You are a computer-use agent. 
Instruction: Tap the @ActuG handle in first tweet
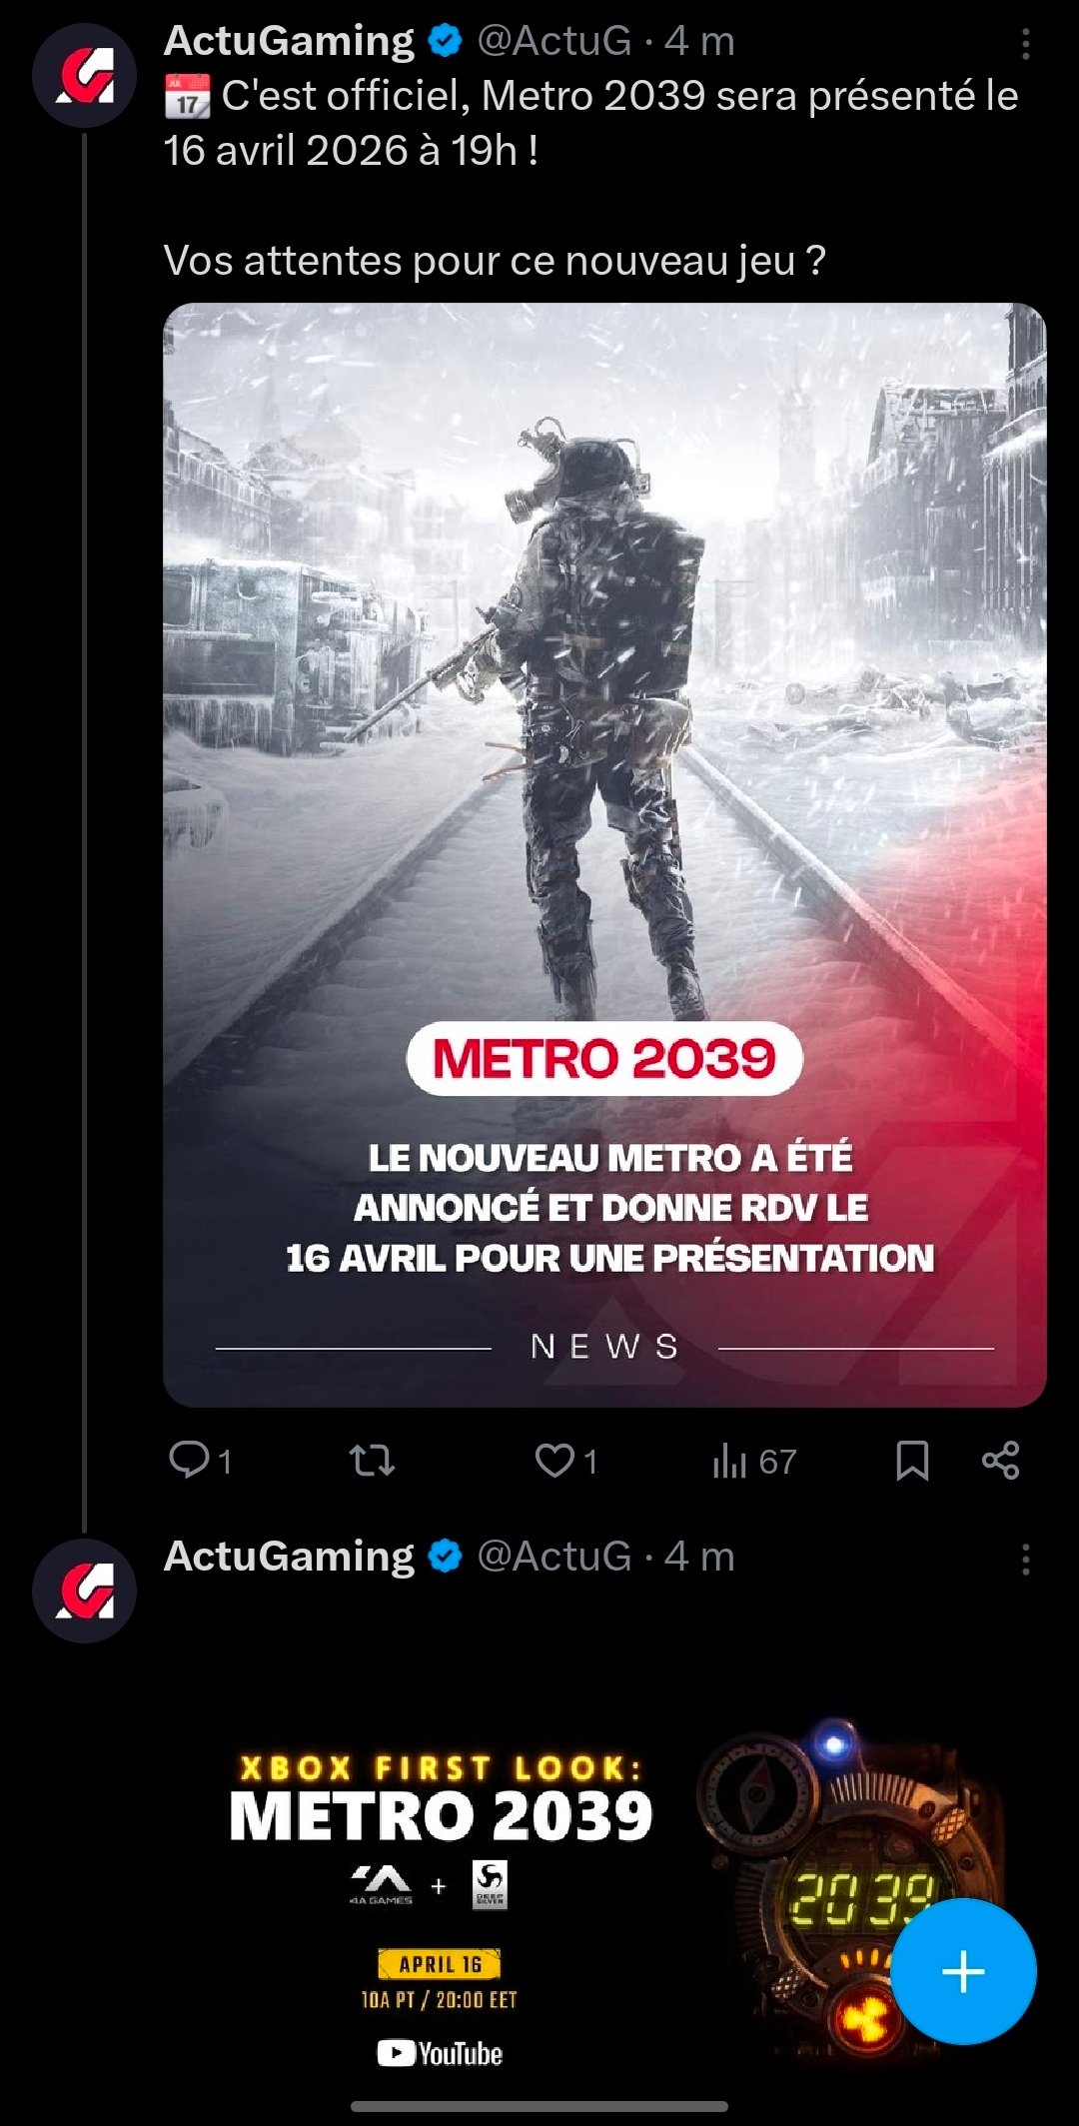click(x=554, y=41)
